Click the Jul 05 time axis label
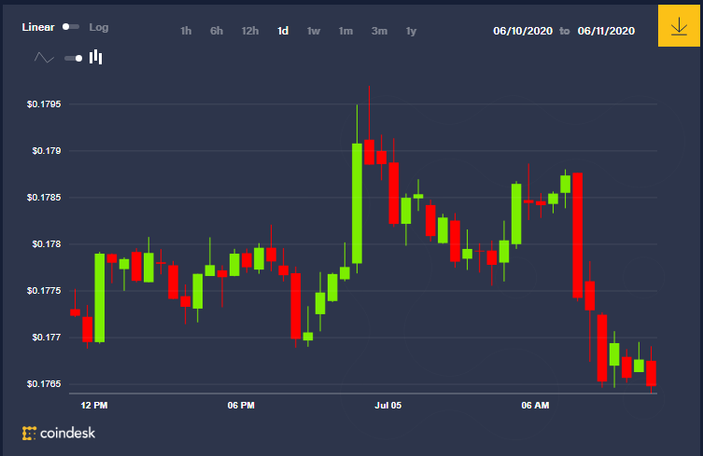This screenshot has width=703, height=456. tap(388, 406)
